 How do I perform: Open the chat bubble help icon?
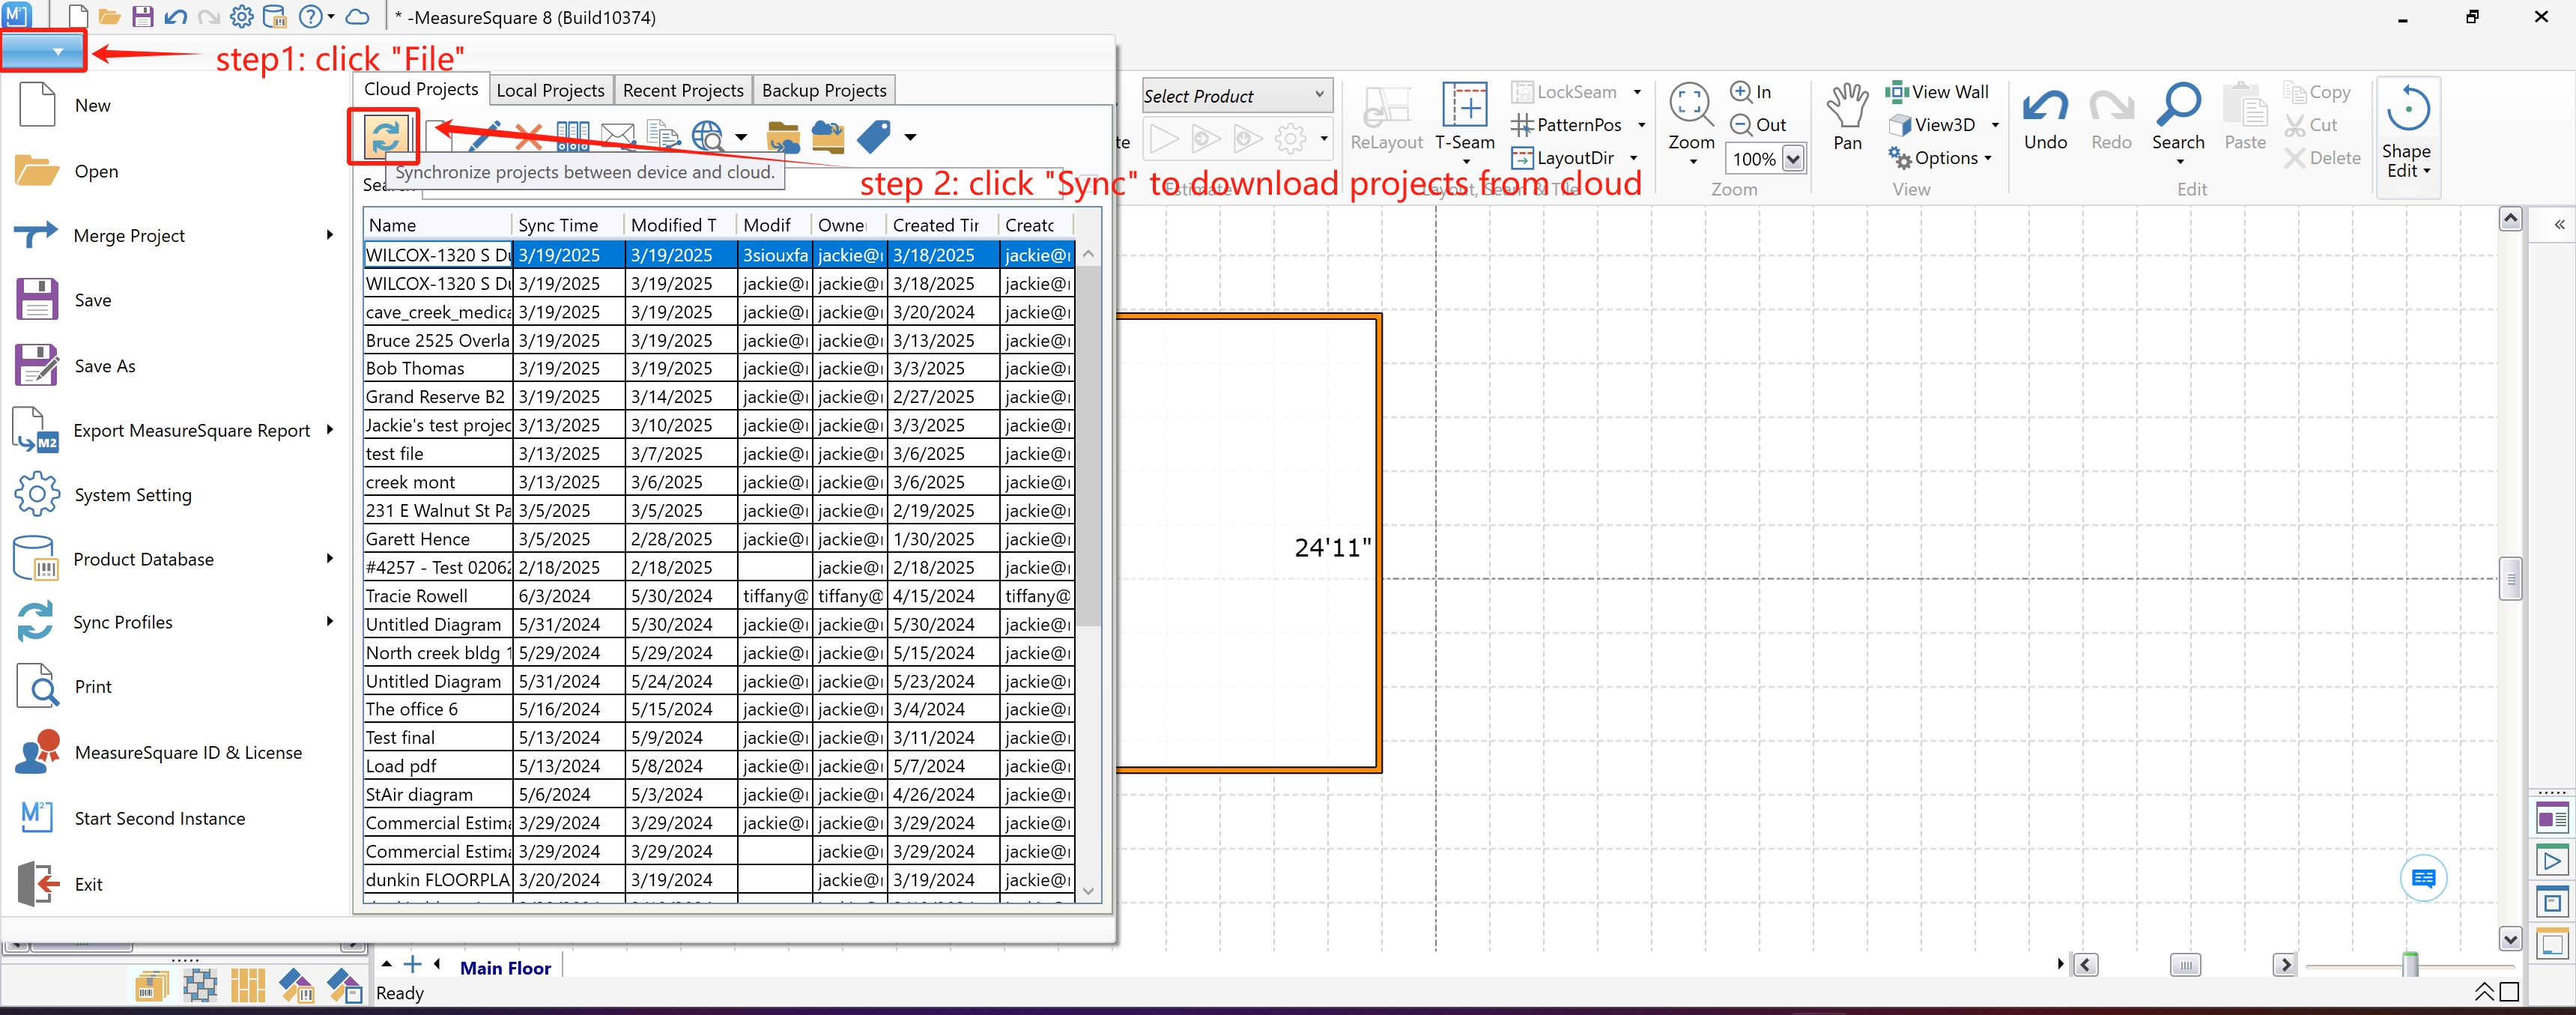point(2423,878)
